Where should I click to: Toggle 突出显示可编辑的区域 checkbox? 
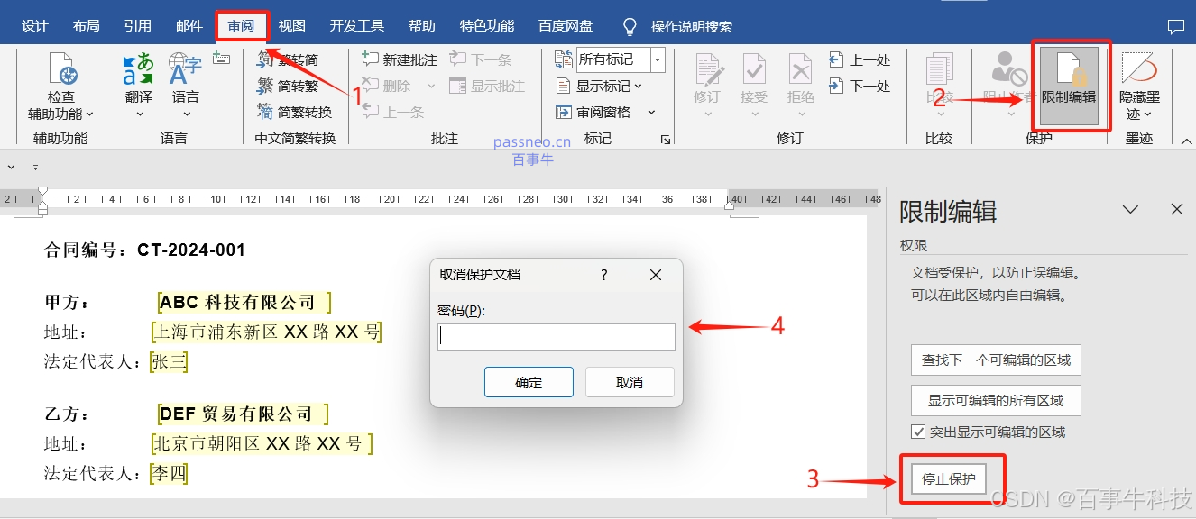(x=918, y=432)
